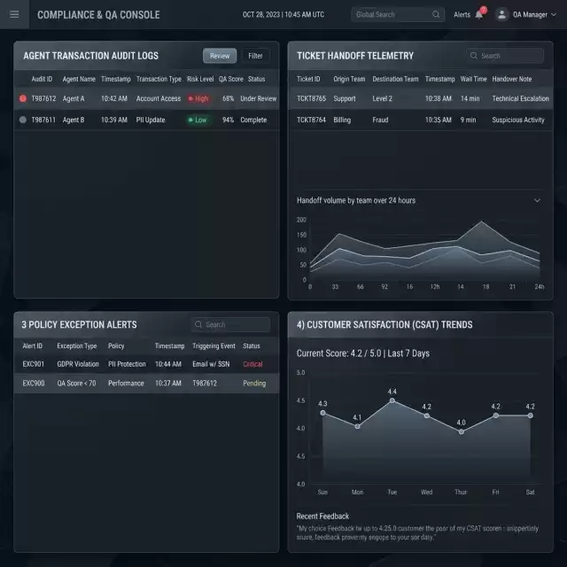Click the Technical Escalation handover note
The image size is (567, 567).
(520, 98)
